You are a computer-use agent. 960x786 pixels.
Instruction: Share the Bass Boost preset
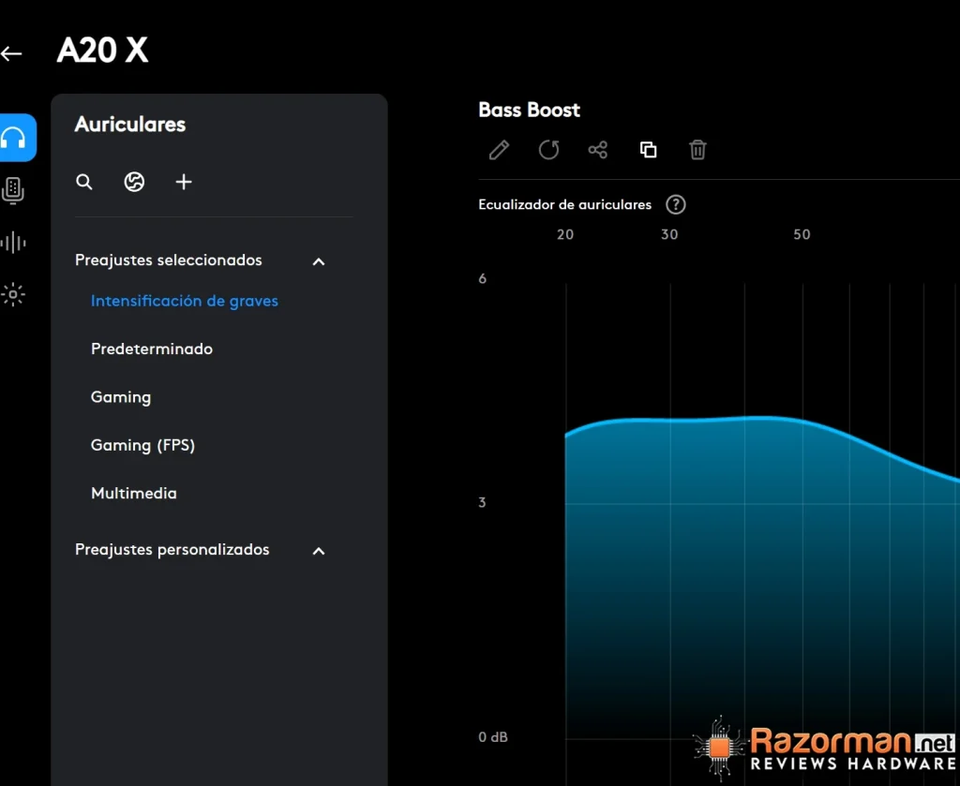tap(598, 150)
